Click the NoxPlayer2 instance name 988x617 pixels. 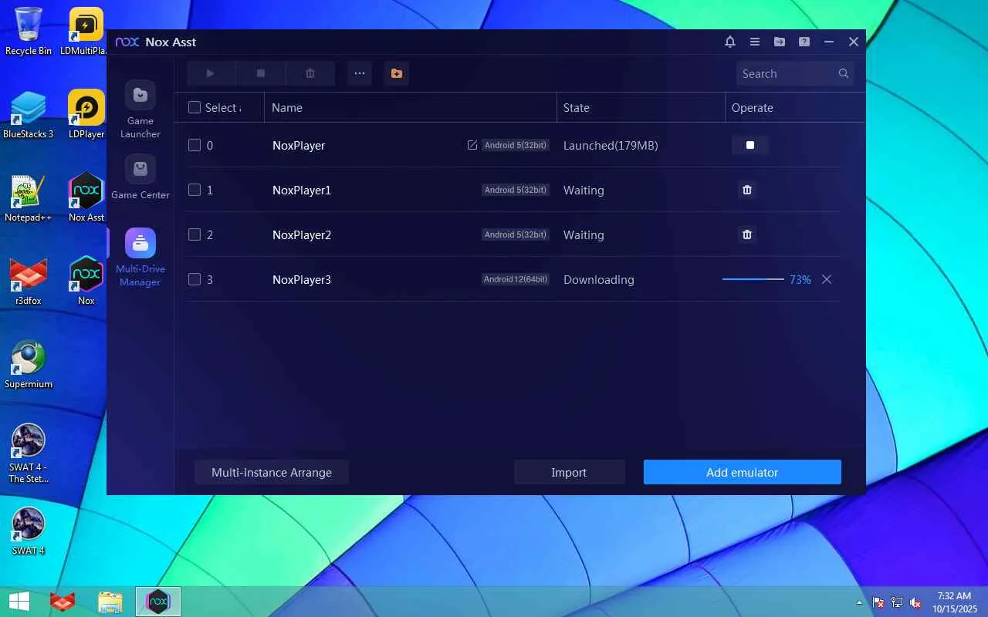[x=302, y=234]
